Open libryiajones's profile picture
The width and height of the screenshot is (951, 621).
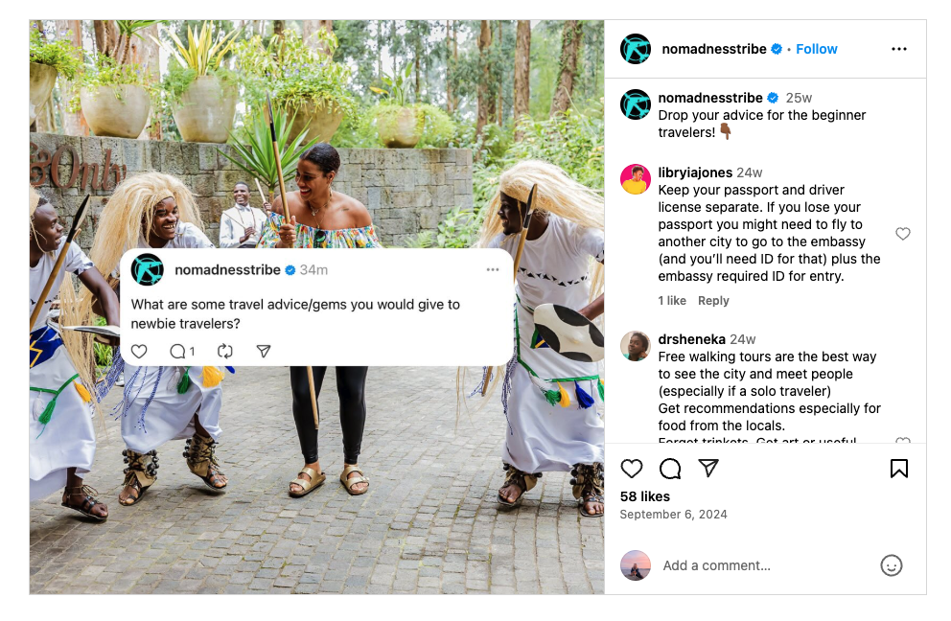point(636,179)
